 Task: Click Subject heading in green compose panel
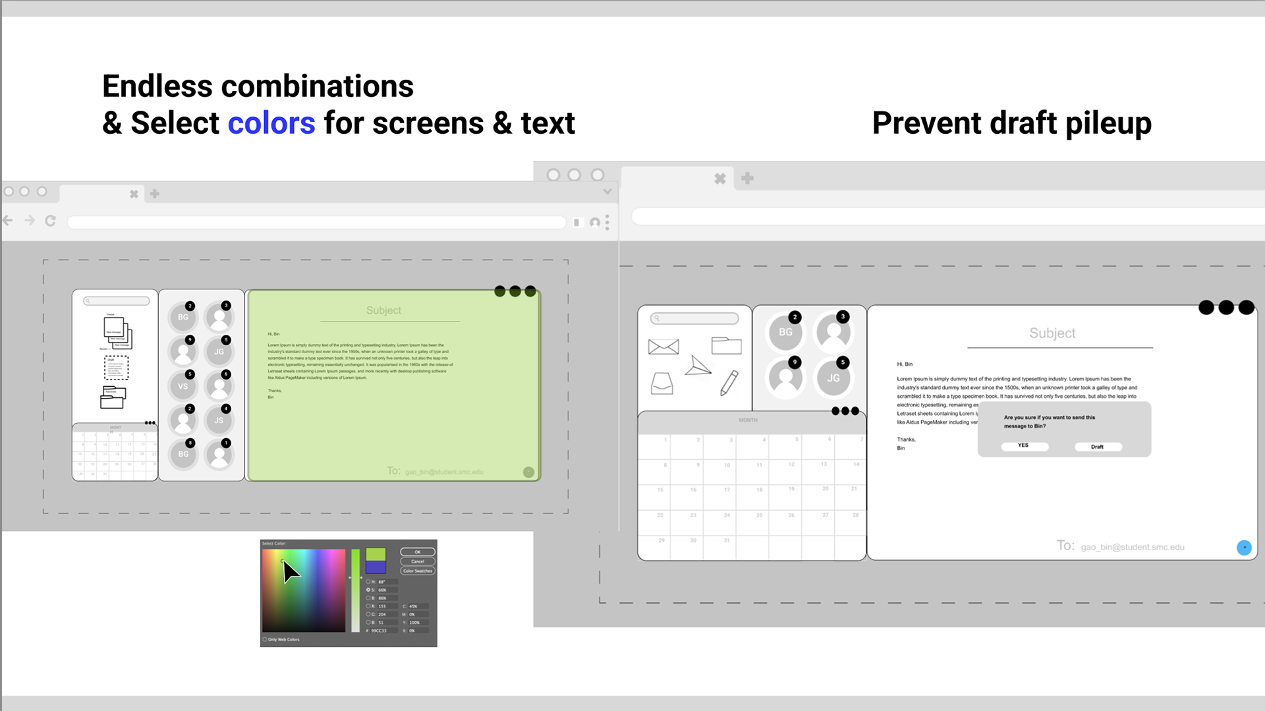click(x=383, y=310)
